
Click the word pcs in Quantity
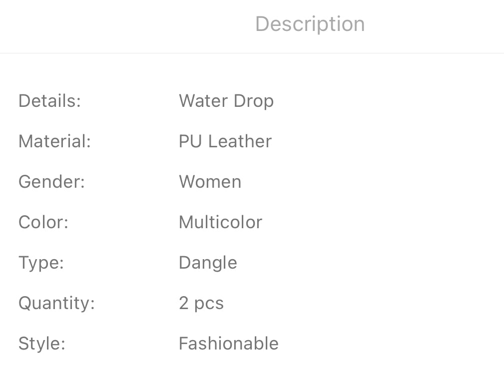pos(209,304)
